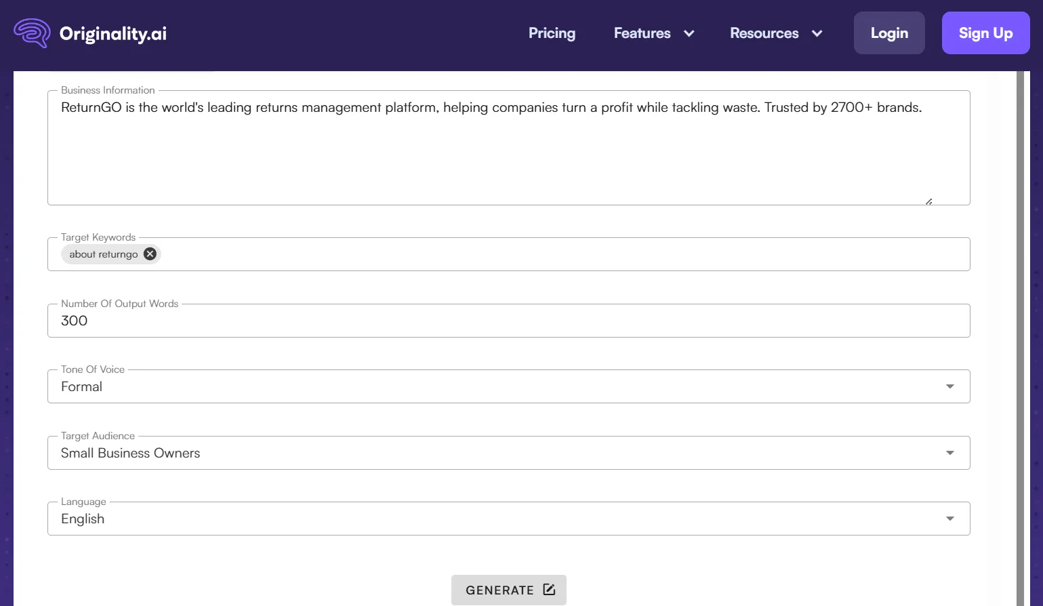The image size is (1043, 606).
Task: Click the English language dropdown arrow
Action: click(x=950, y=519)
